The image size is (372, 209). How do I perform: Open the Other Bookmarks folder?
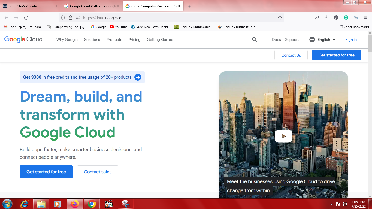(x=354, y=27)
